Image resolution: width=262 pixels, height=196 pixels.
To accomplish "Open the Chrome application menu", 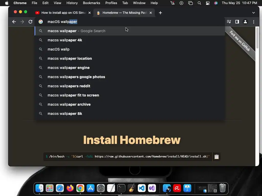I will [x=20, y=3].
